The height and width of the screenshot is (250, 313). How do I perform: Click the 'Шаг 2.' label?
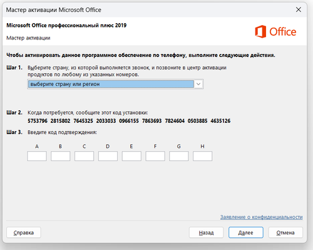(x=14, y=113)
